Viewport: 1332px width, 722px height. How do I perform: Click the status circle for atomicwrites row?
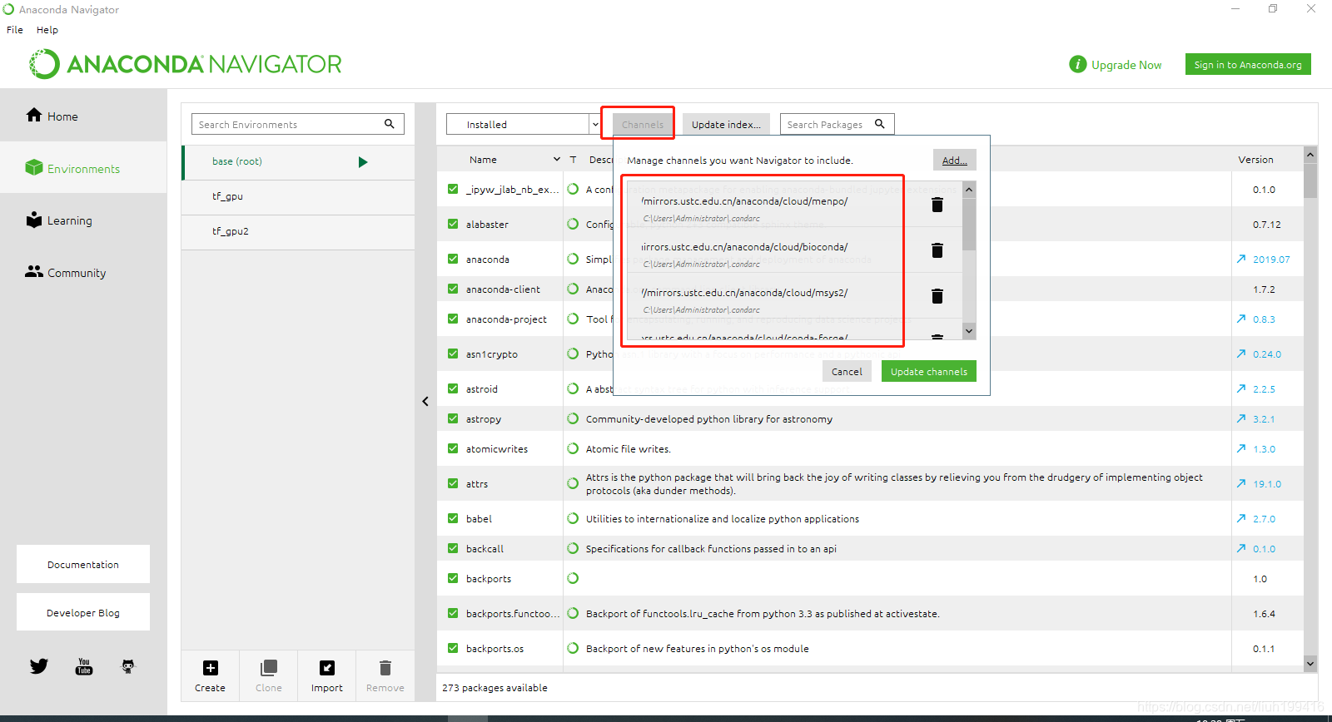(x=573, y=448)
